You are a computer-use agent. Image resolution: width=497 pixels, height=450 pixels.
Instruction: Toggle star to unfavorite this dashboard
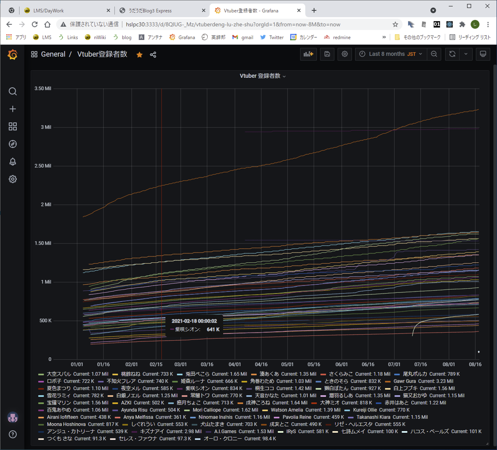point(139,55)
